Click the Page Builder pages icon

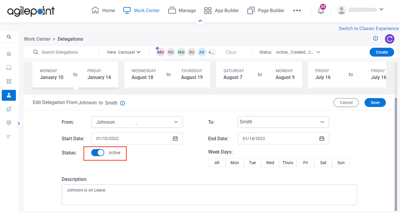[x=251, y=11]
